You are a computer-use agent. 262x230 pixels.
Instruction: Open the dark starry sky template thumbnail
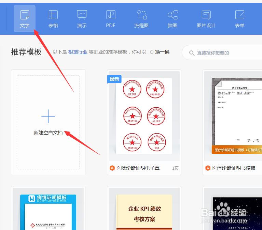click(233, 209)
